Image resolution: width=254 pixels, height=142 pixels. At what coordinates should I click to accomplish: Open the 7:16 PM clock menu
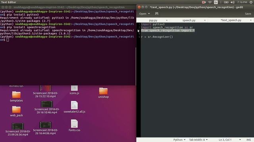[242, 2]
